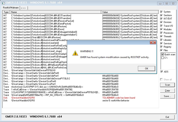The image size is (178, 122).
Task: Select the KdReceivePacket IAT row
Action: coord(80,21)
